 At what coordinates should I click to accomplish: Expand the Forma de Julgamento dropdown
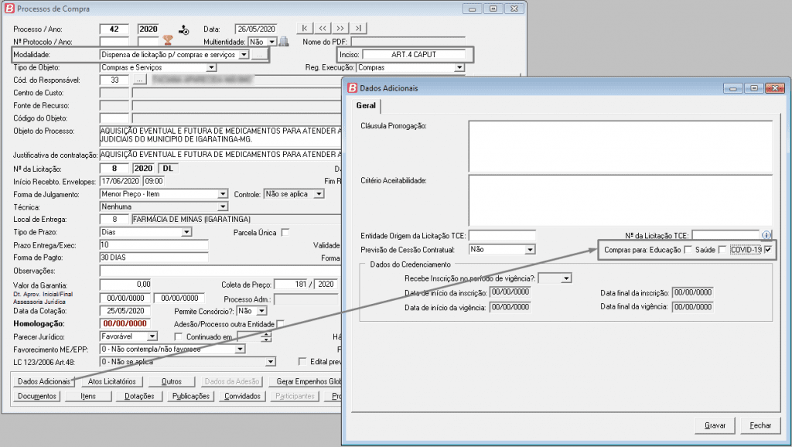click(x=223, y=194)
